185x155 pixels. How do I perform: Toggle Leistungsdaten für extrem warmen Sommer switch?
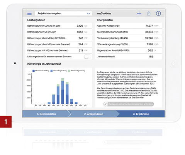point(87,57)
